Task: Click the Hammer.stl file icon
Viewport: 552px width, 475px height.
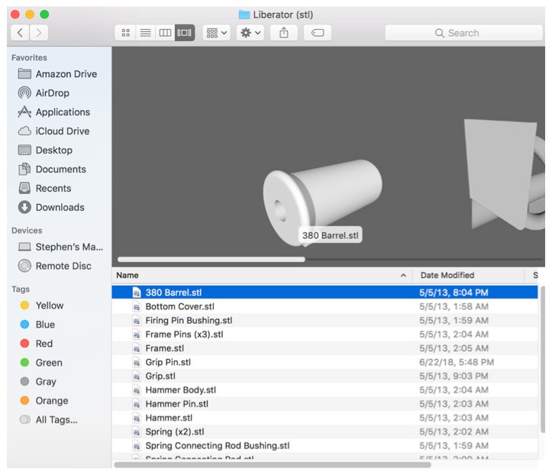Action: [x=137, y=418]
